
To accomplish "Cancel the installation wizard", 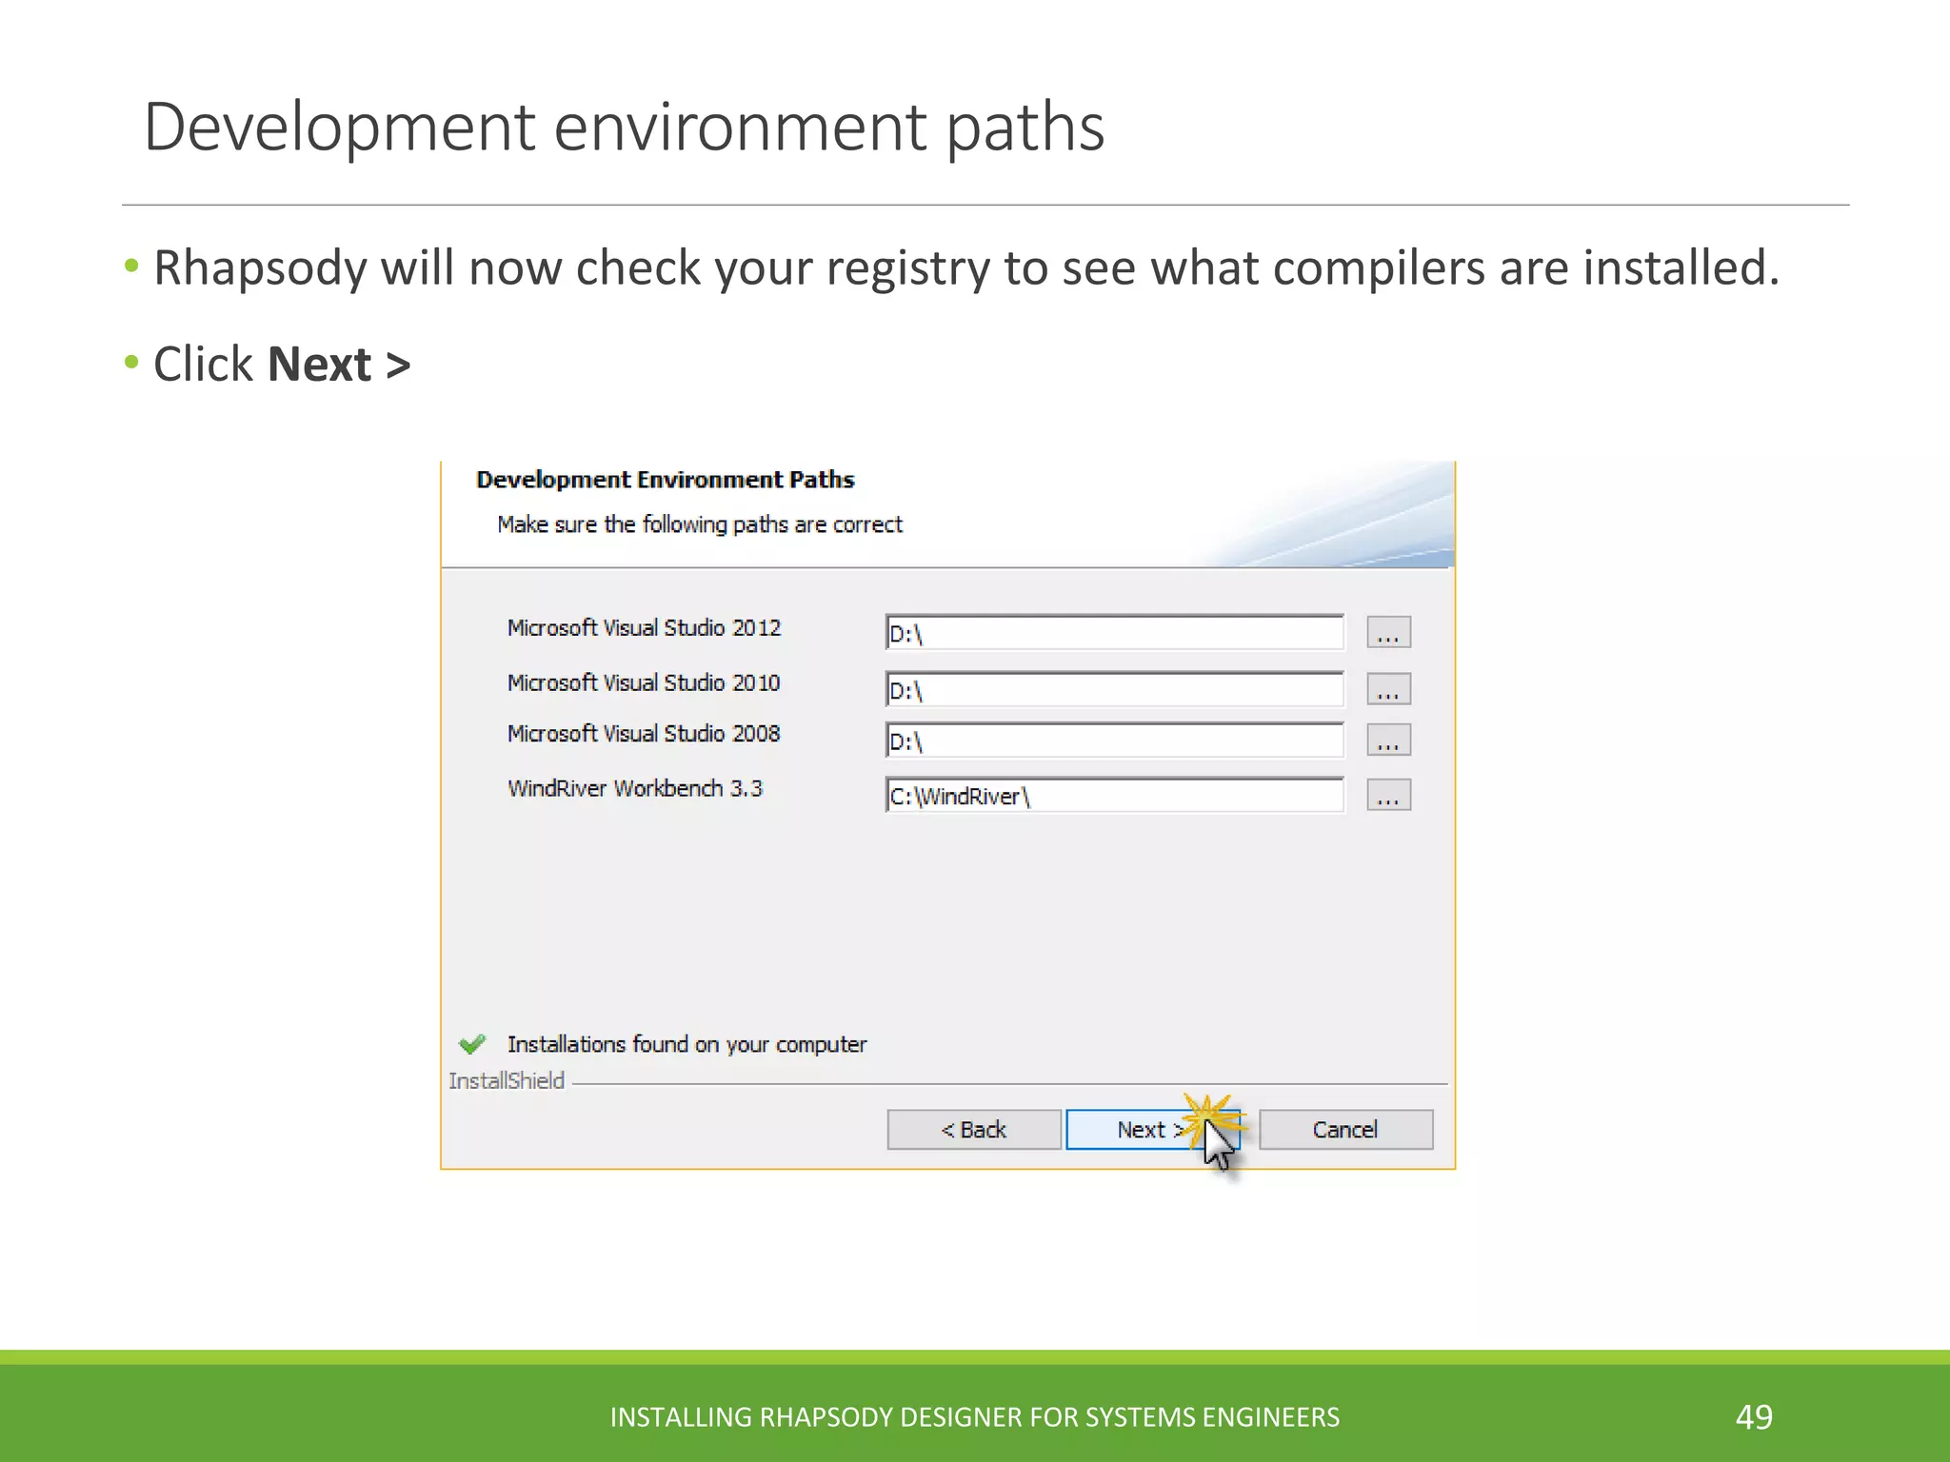I will (1345, 1129).
